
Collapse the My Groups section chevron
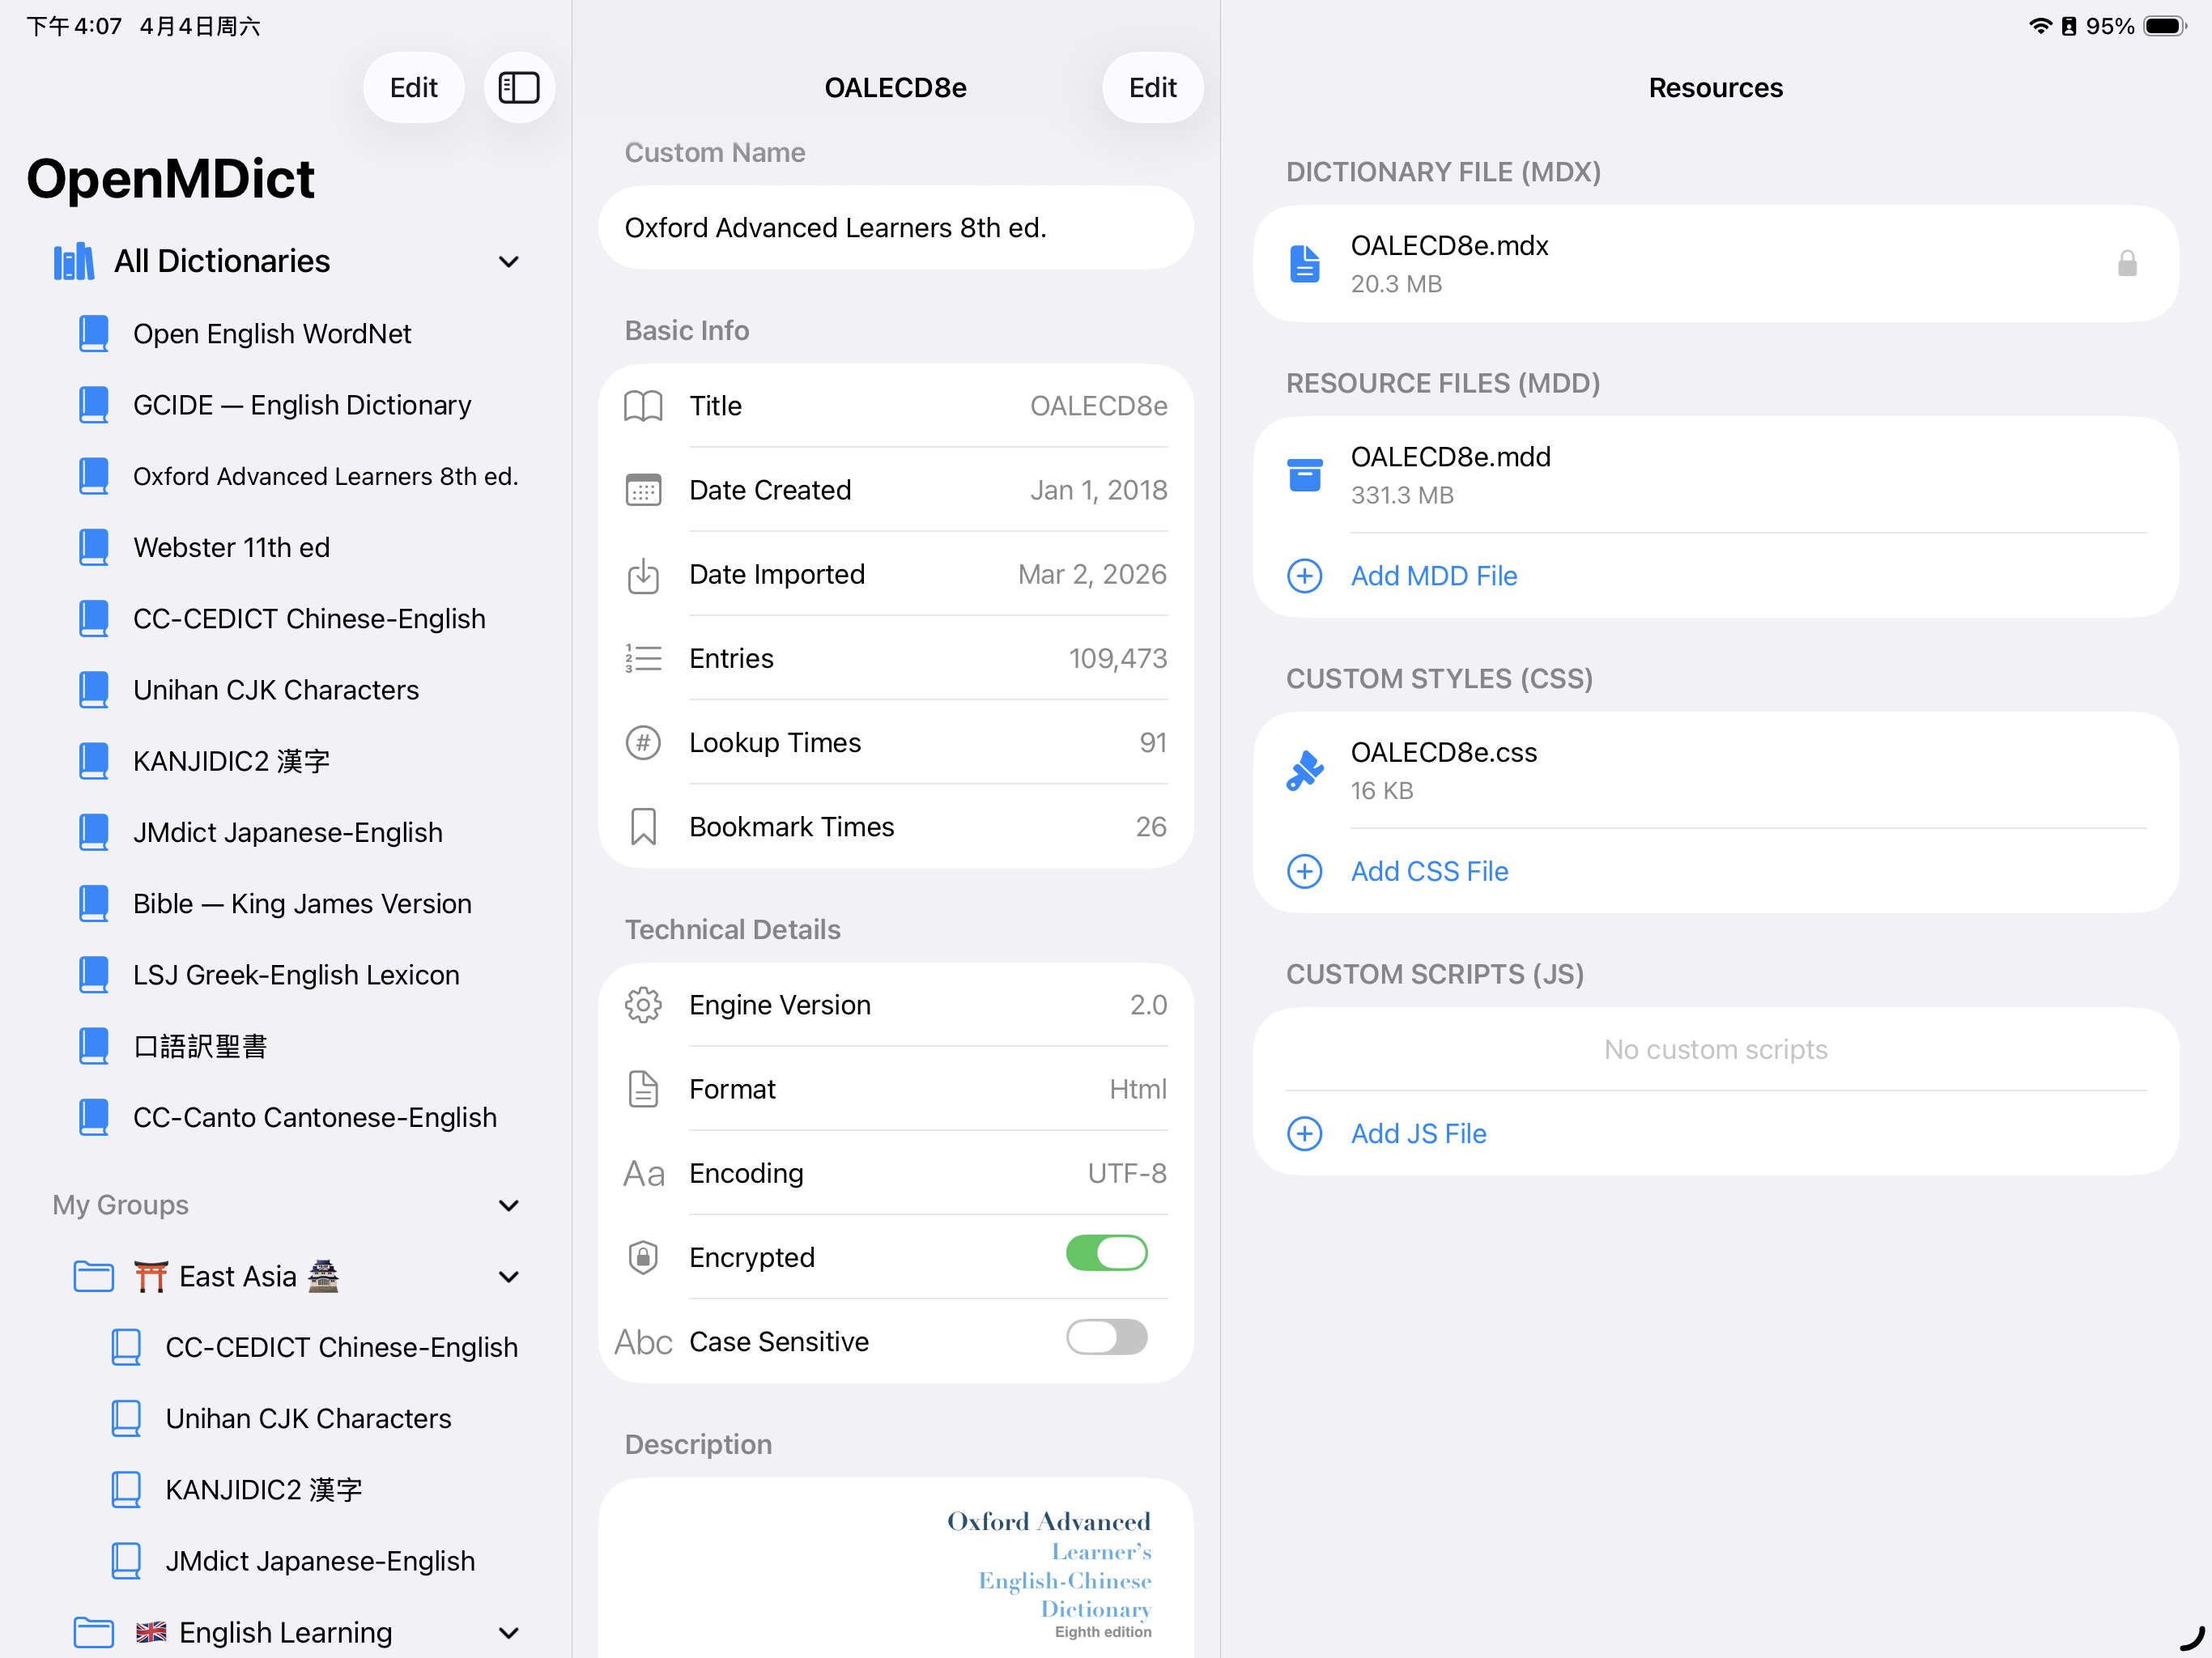[x=509, y=1205]
